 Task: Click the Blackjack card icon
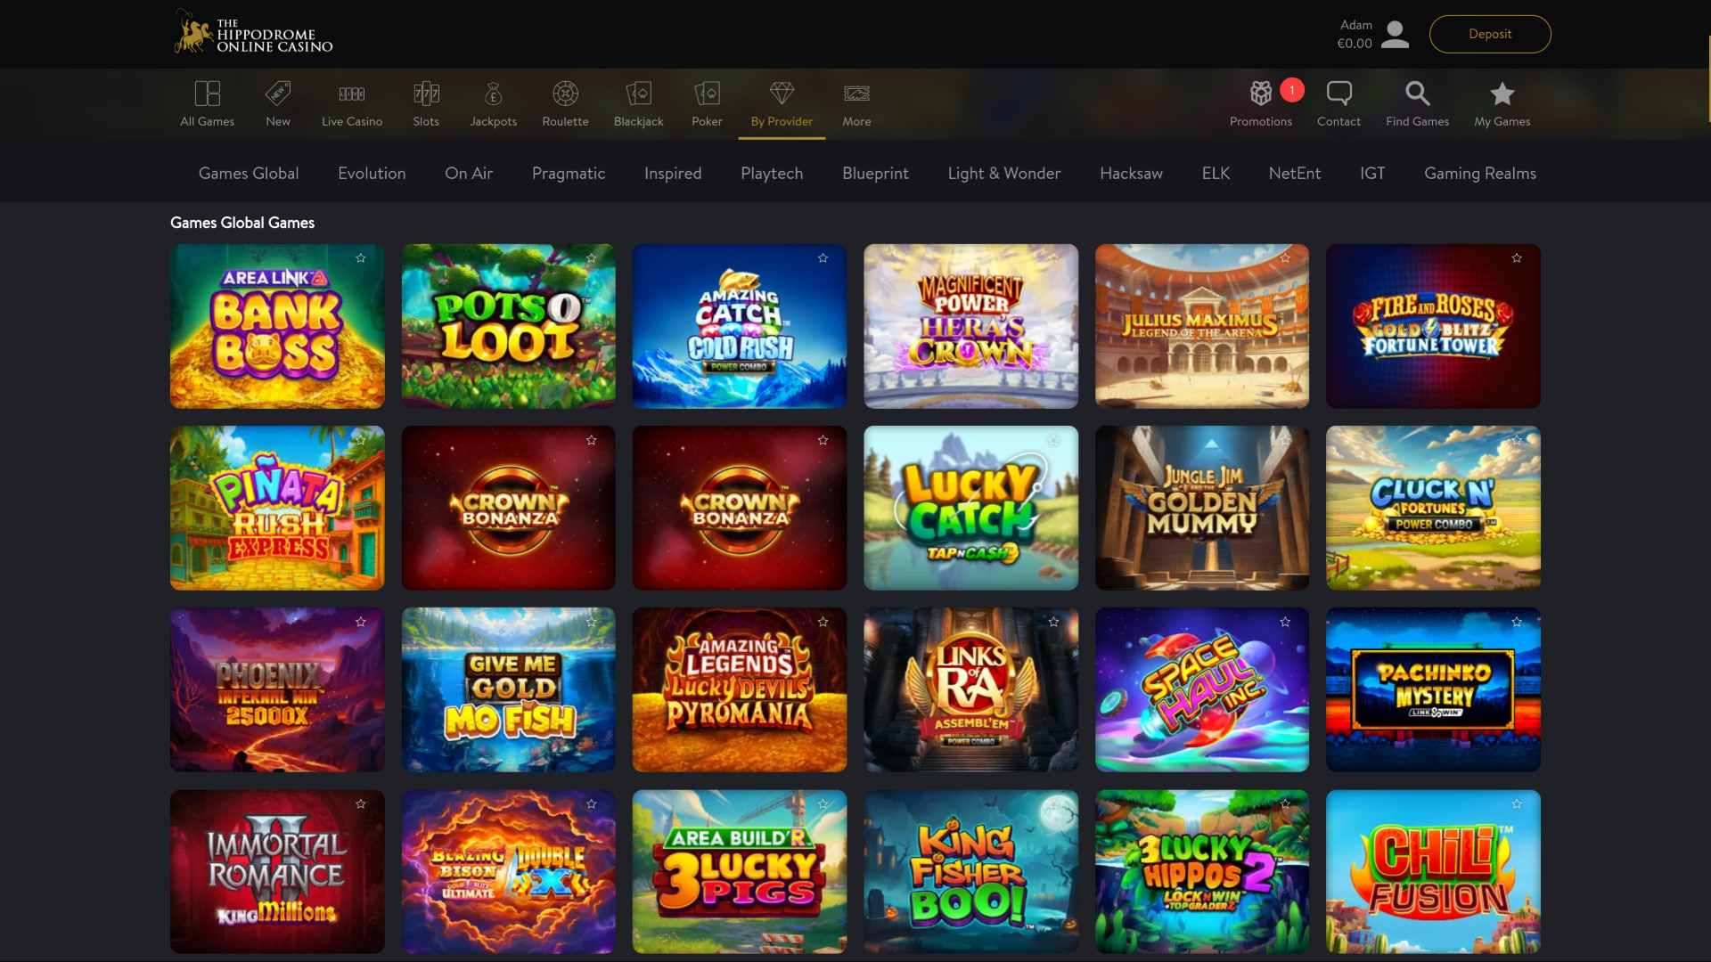pyautogui.click(x=638, y=94)
